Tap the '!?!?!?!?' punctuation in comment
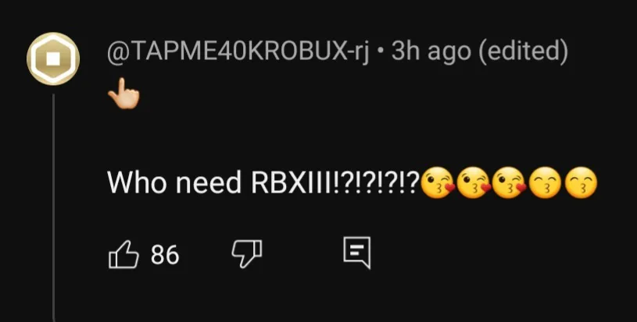 point(376,182)
